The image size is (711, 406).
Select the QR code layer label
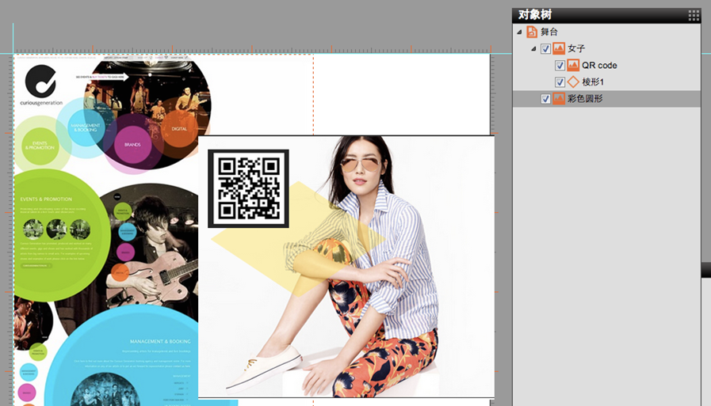tap(599, 65)
